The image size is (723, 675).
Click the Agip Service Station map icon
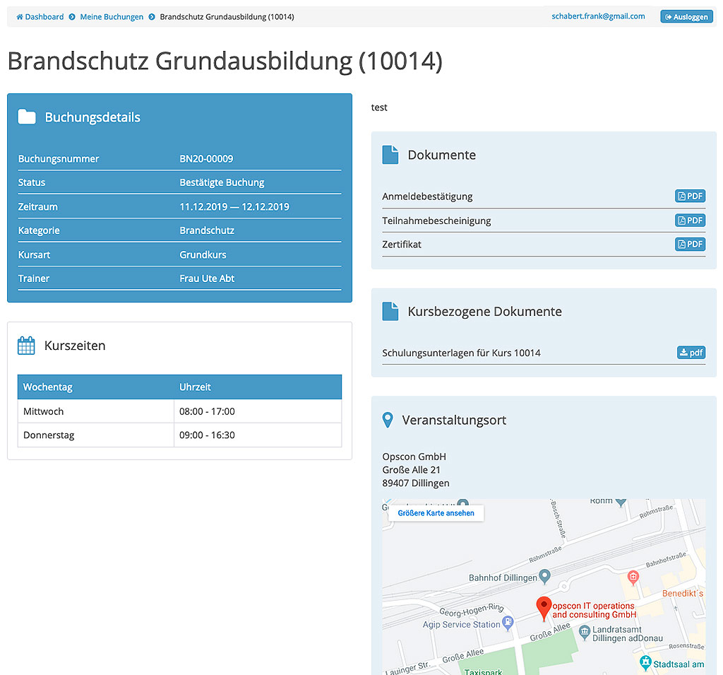tap(508, 623)
